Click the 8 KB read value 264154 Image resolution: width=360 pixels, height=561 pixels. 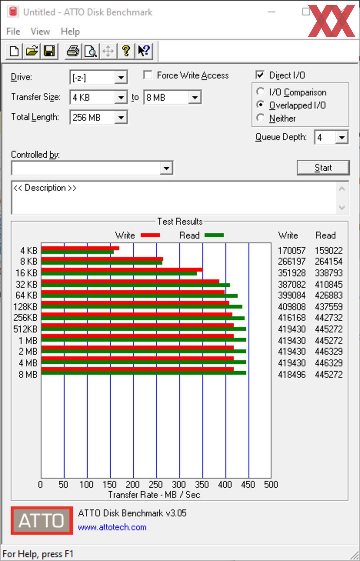(x=329, y=261)
